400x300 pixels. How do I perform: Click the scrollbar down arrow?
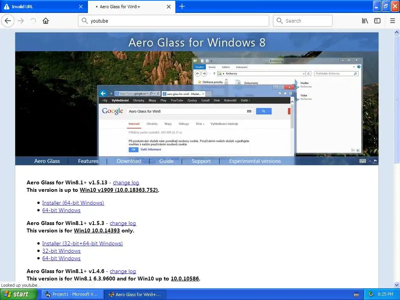pyautogui.click(x=397, y=285)
